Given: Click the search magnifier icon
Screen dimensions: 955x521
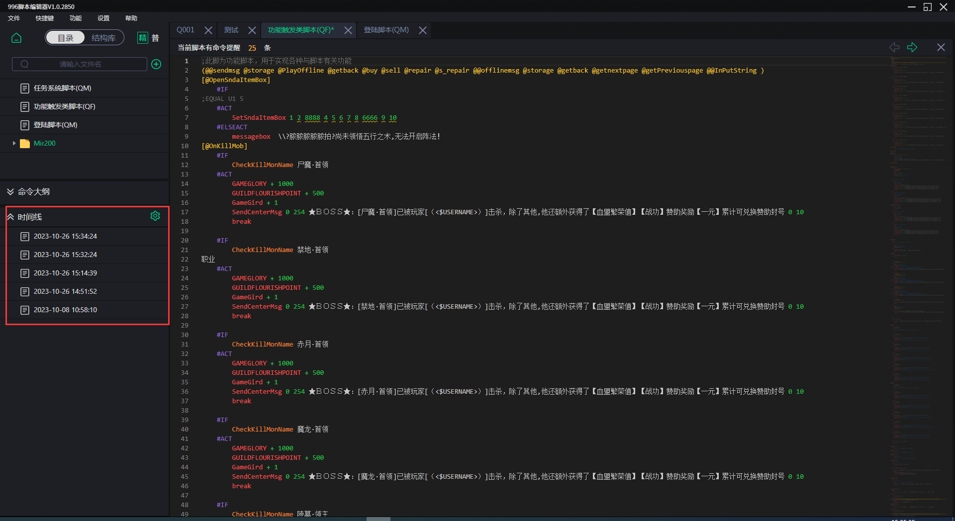Looking at the screenshot, I should click(24, 64).
